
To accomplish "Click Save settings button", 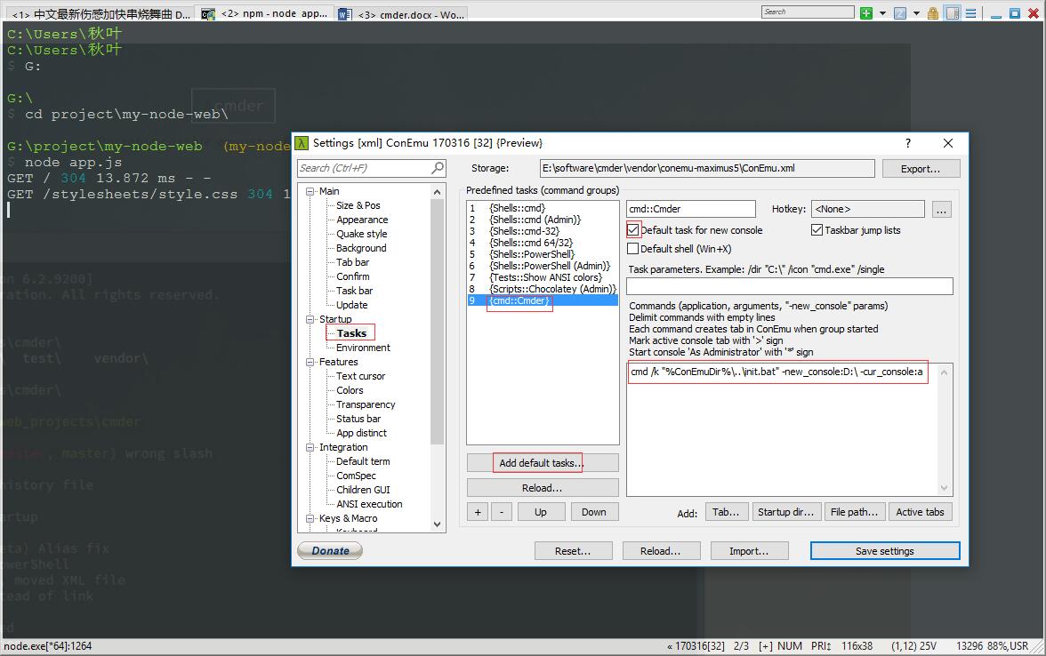I will click(884, 551).
